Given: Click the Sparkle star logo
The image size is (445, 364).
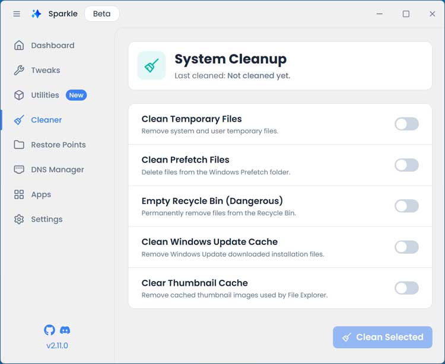Looking at the screenshot, I should (36, 14).
